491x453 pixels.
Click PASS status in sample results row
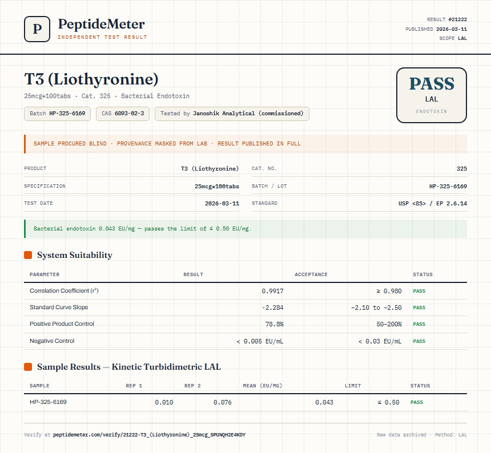tap(416, 402)
